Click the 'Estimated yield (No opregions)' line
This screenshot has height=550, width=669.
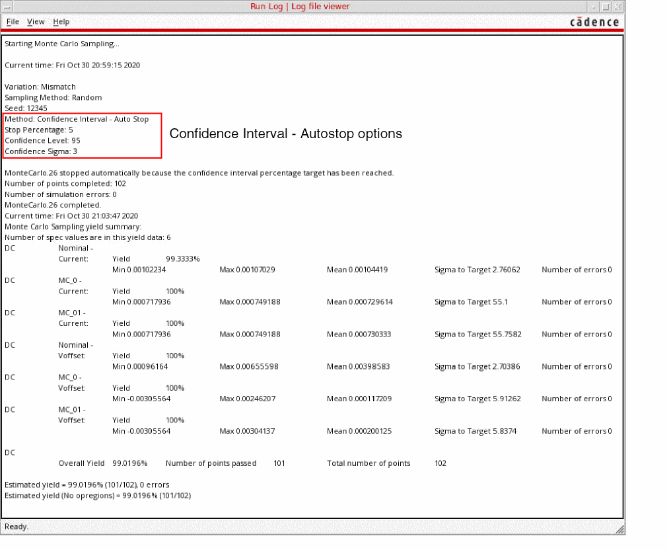(98, 495)
